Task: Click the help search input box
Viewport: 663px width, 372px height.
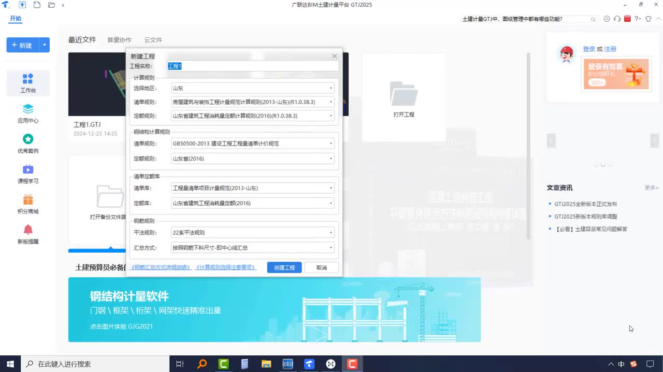Action: coord(525,19)
